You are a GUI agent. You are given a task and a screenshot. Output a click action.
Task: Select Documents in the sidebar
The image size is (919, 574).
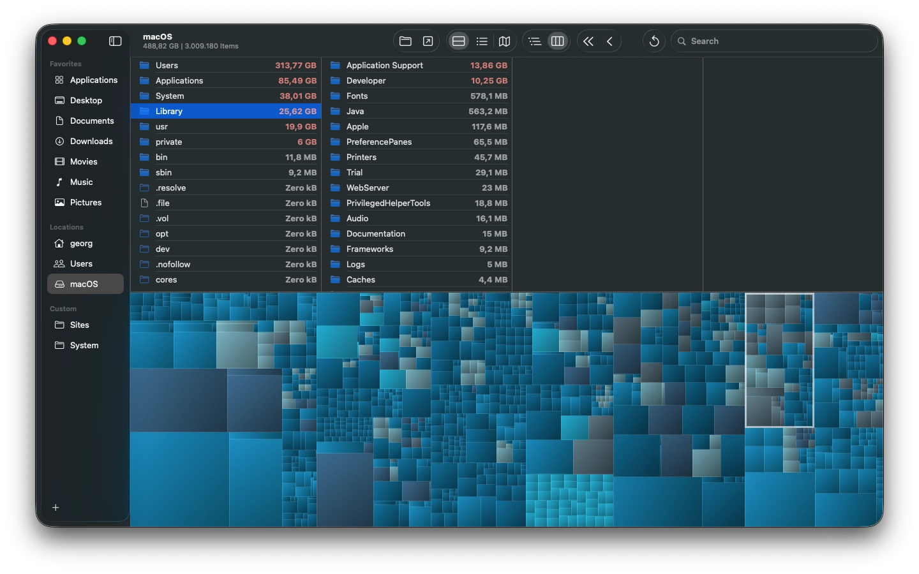[86, 121]
